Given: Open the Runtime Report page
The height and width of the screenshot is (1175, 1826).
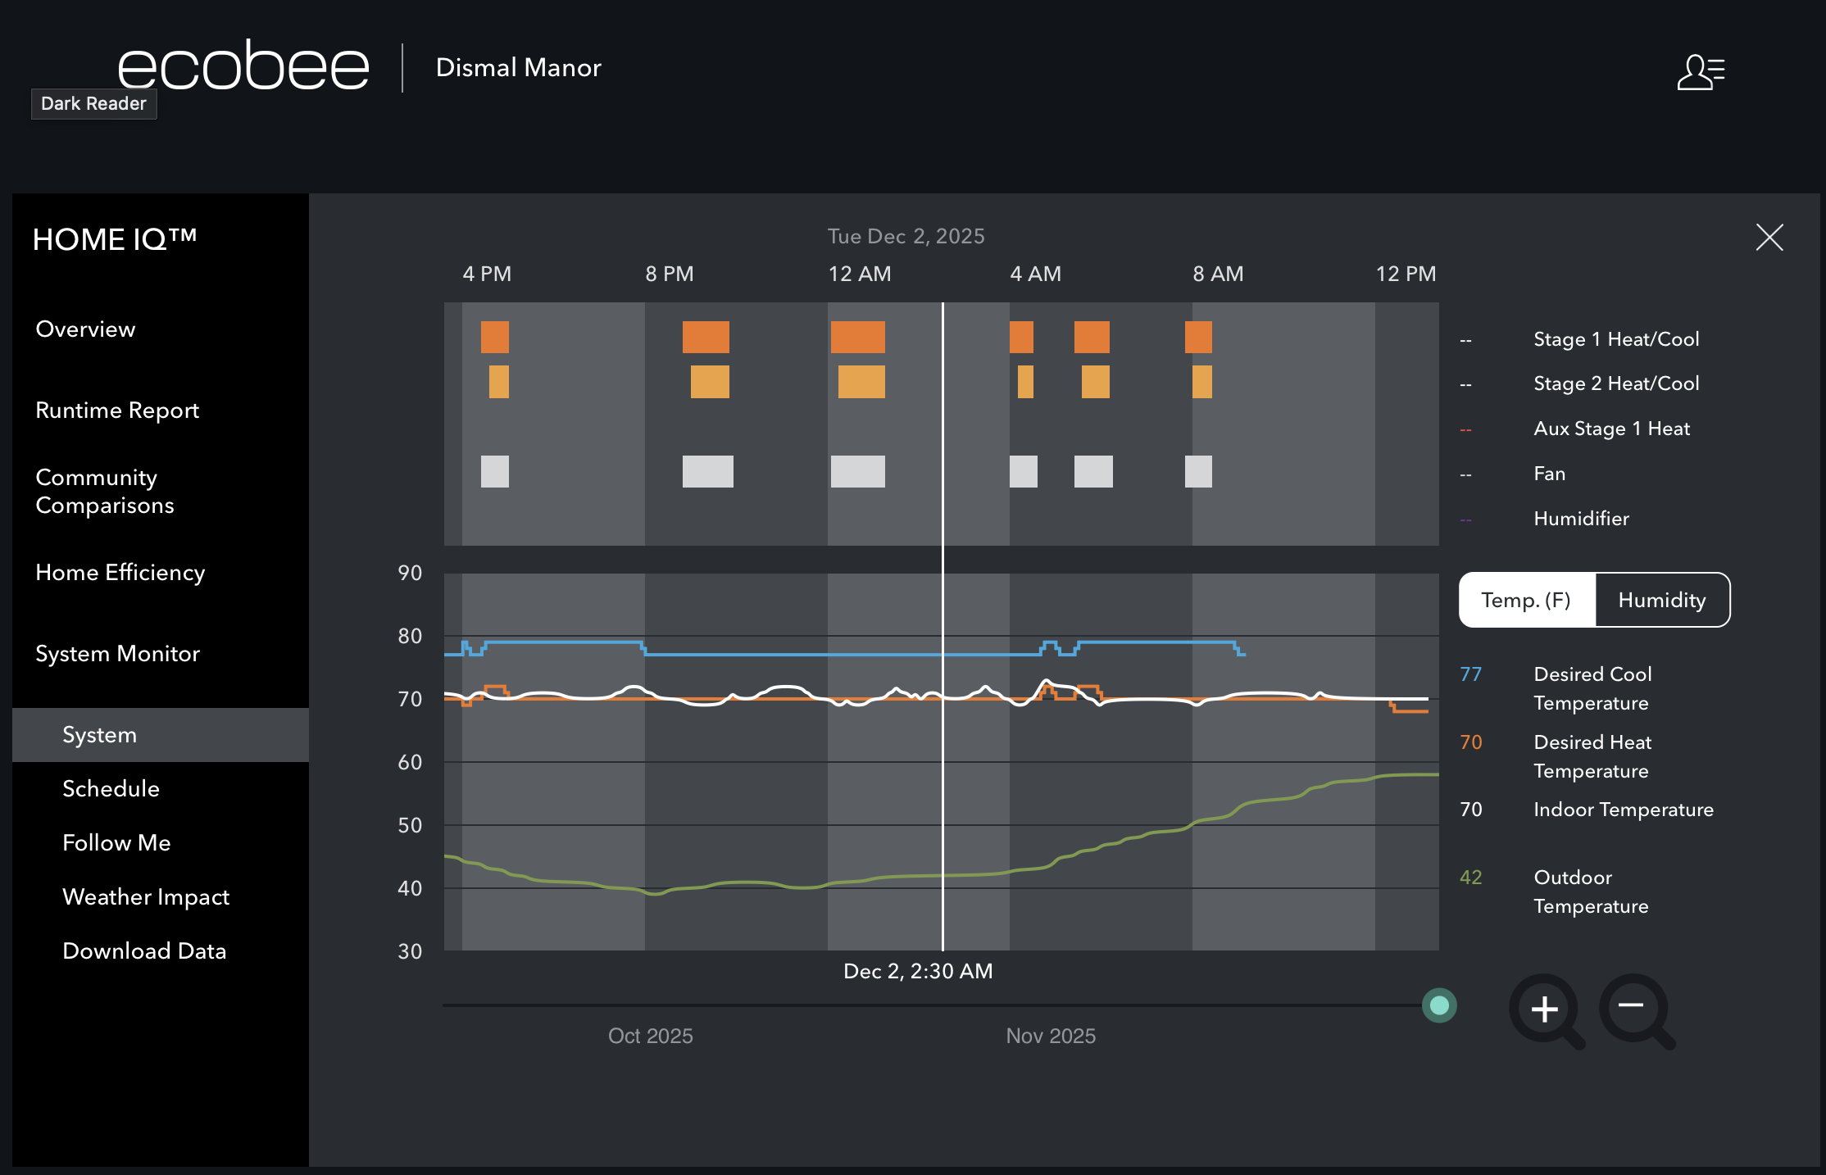Looking at the screenshot, I should click(x=117, y=411).
